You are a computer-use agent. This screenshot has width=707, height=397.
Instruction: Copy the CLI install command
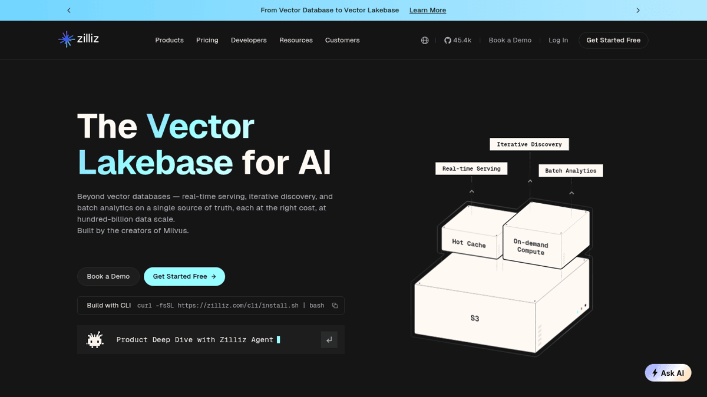[x=335, y=306]
